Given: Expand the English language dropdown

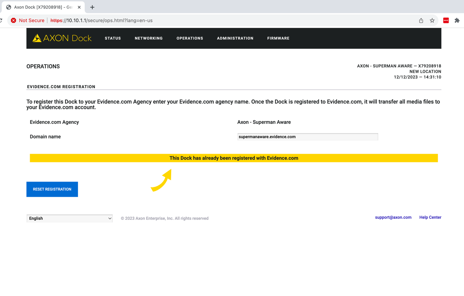Looking at the screenshot, I should coord(70,218).
